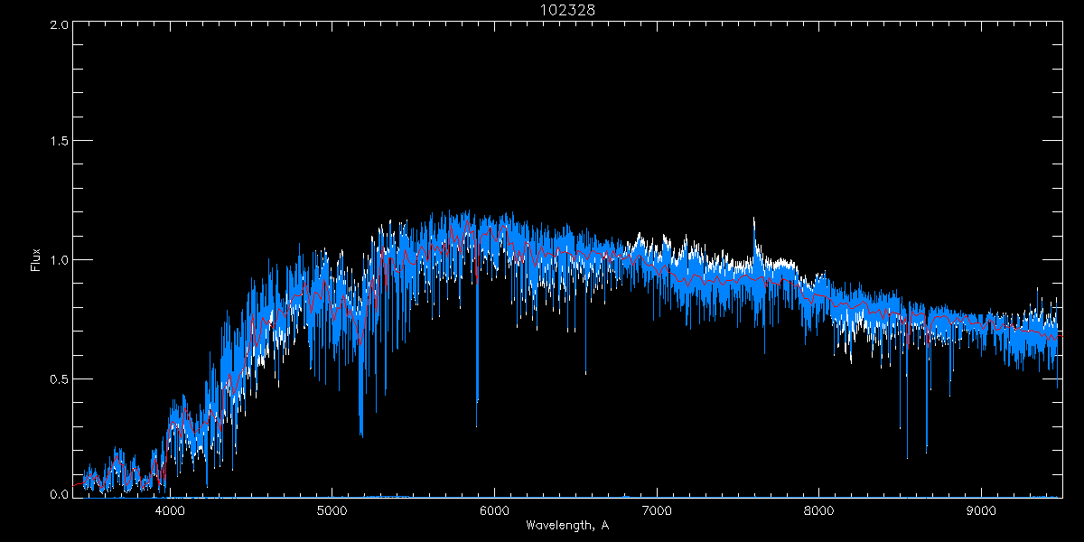Select the 8000 wavelength tick label

point(819,510)
